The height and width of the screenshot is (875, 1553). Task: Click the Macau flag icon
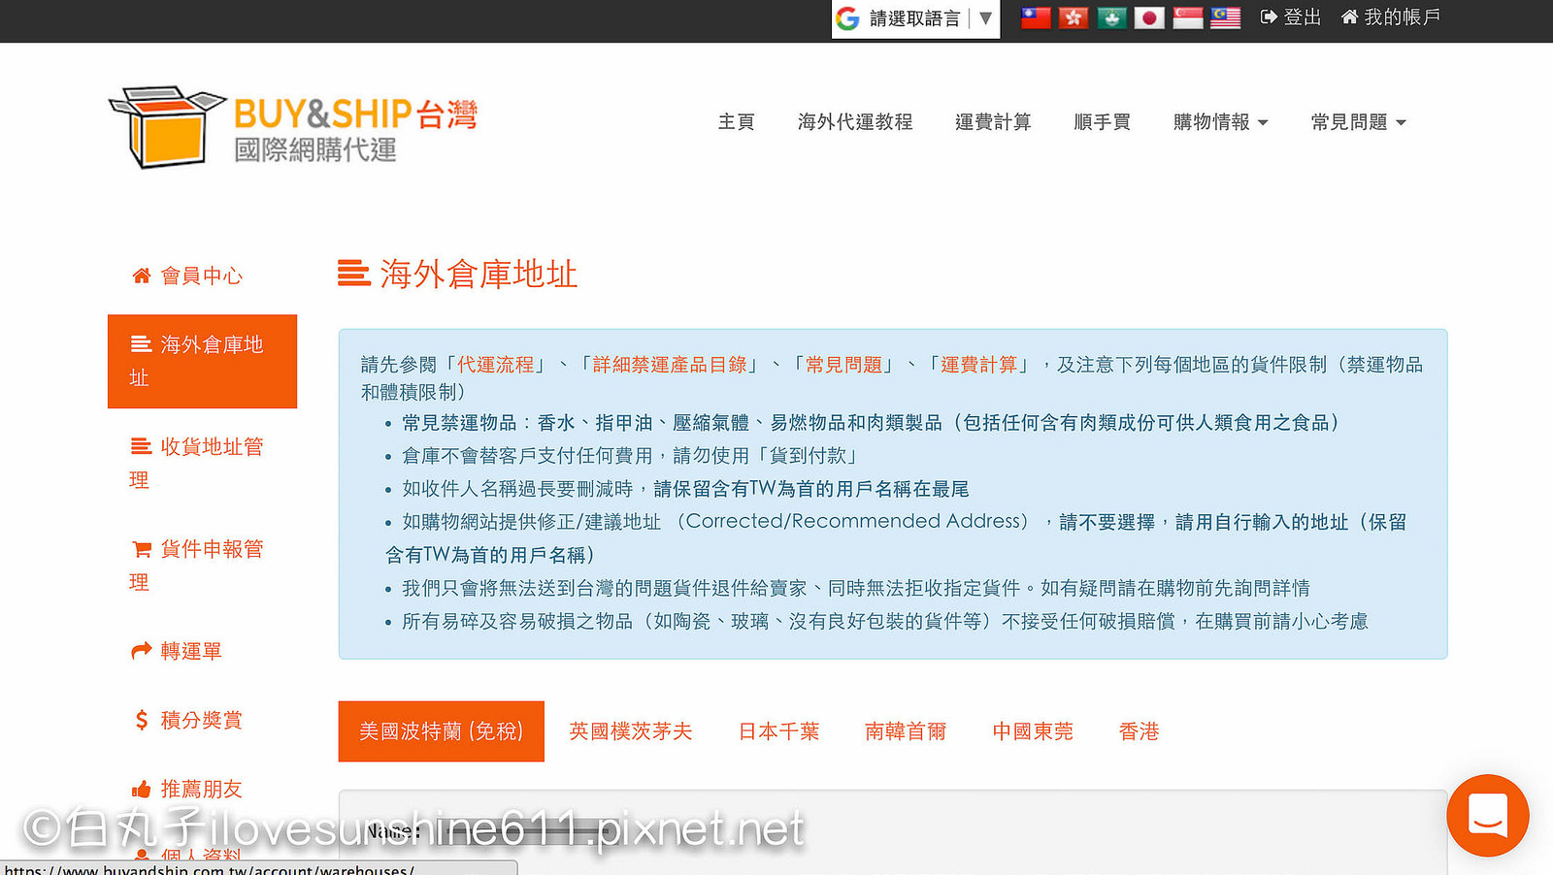[1111, 17]
